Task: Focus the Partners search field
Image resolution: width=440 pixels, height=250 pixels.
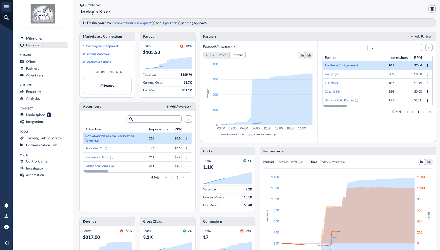Action: [395, 47]
